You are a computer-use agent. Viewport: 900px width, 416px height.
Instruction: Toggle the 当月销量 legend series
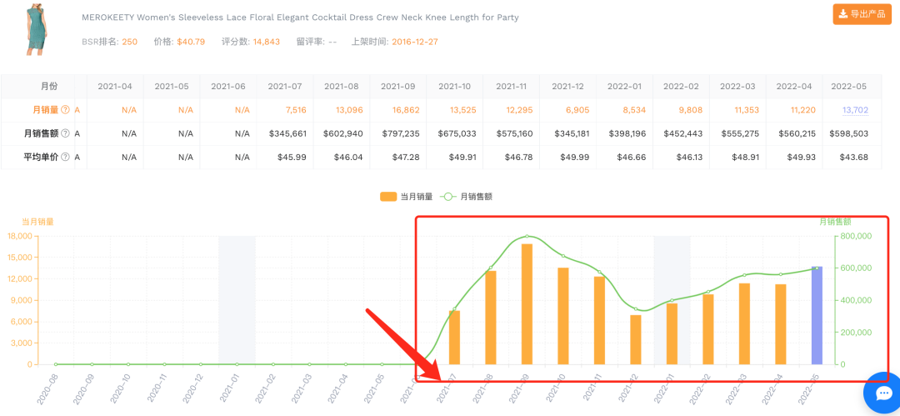[407, 197]
